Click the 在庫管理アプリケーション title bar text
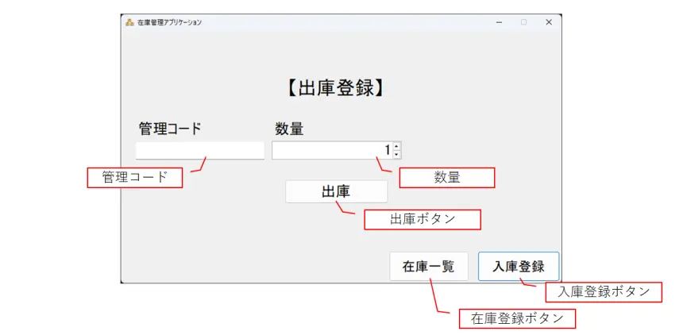This screenshot has height=335, width=683. coord(170,22)
